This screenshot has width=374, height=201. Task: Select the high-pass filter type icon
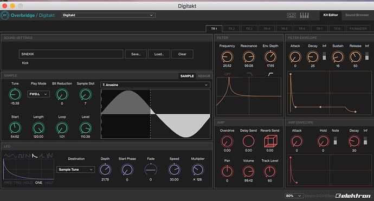(x=270, y=74)
